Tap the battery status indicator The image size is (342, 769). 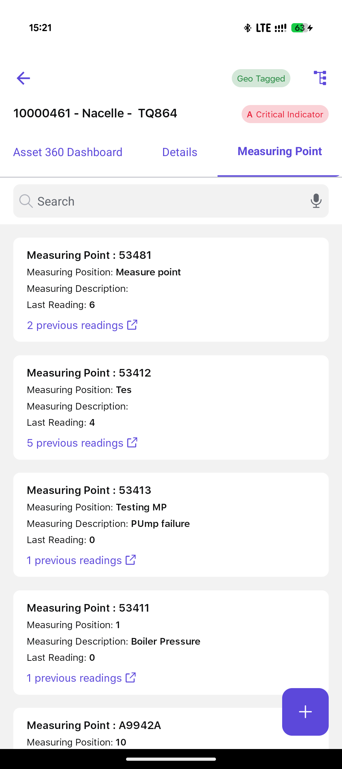click(300, 28)
